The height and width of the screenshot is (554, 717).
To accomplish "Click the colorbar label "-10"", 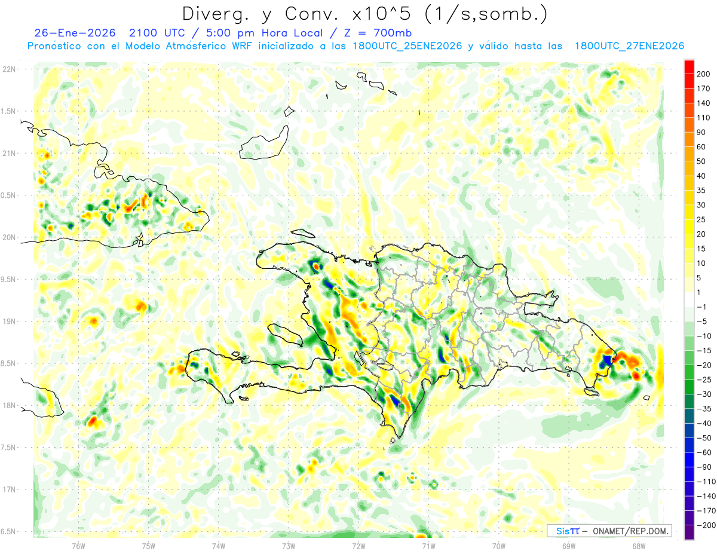I will 704,336.
